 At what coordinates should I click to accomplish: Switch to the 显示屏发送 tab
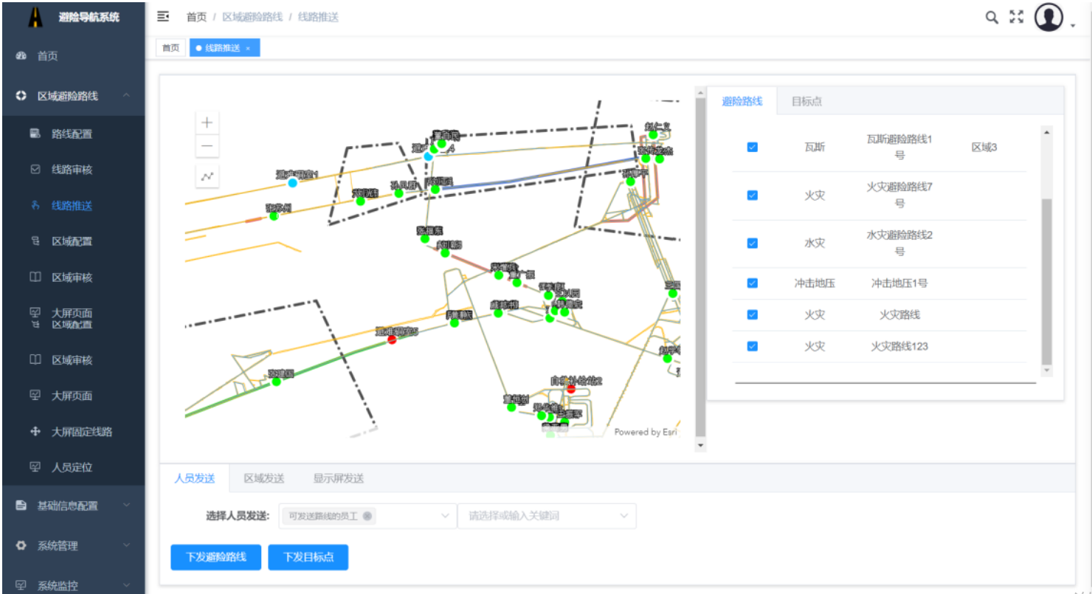338,478
